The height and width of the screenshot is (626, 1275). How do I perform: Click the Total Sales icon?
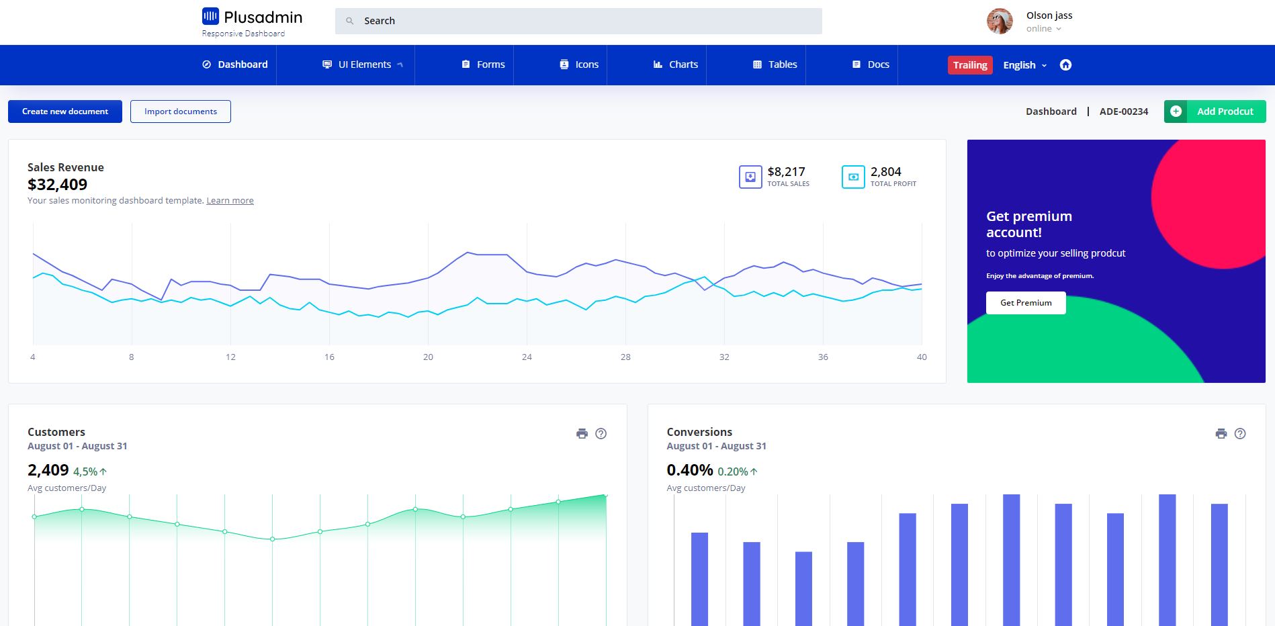coord(750,177)
